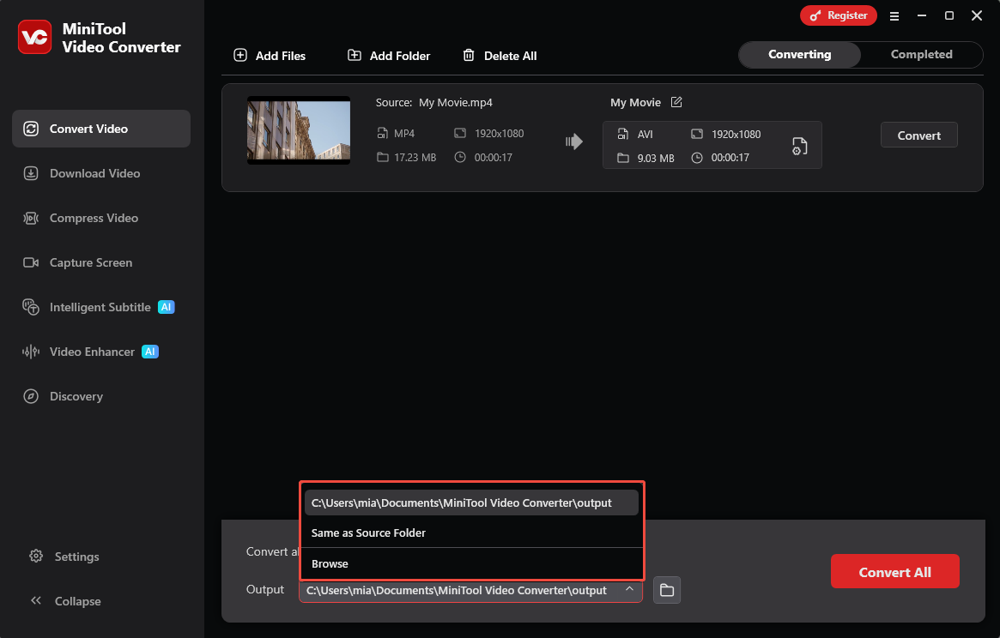This screenshot has height=638, width=1000.
Task: Open the hamburger main menu
Action: coord(894,16)
